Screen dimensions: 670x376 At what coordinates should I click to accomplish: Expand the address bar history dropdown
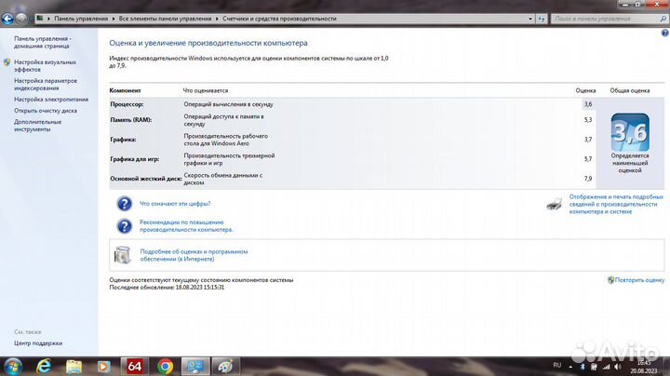coord(531,18)
